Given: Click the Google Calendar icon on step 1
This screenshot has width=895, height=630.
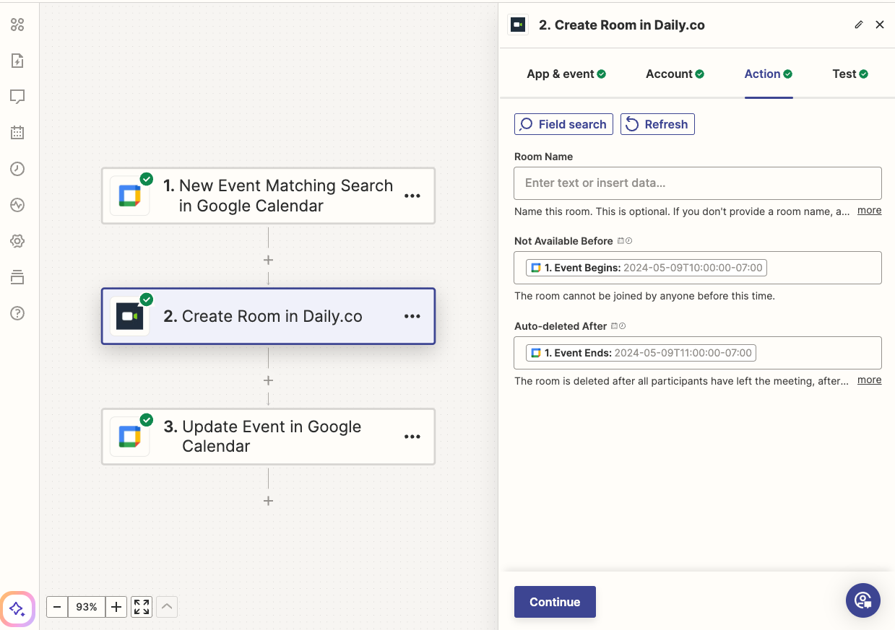Looking at the screenshot, I should 129,196.
